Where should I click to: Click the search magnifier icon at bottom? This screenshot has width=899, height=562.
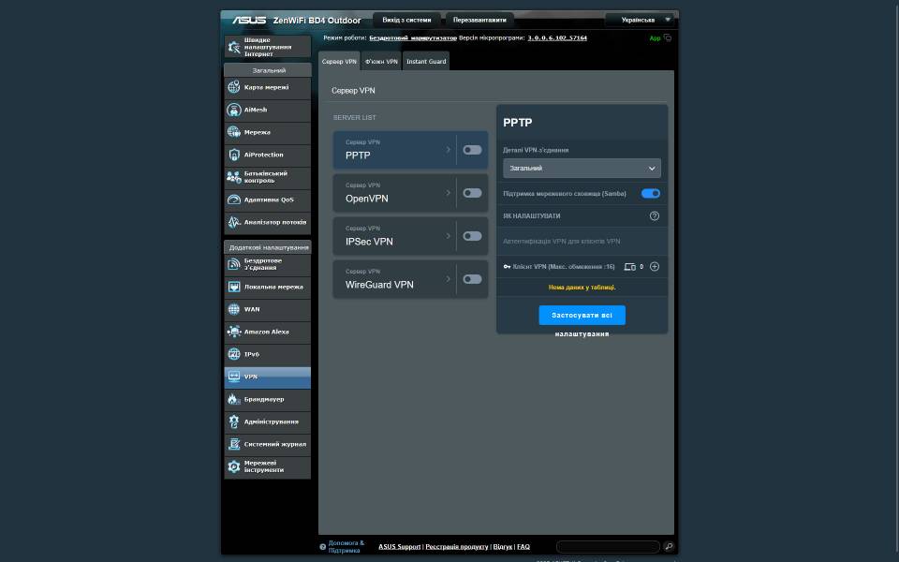tap(669, 546)
